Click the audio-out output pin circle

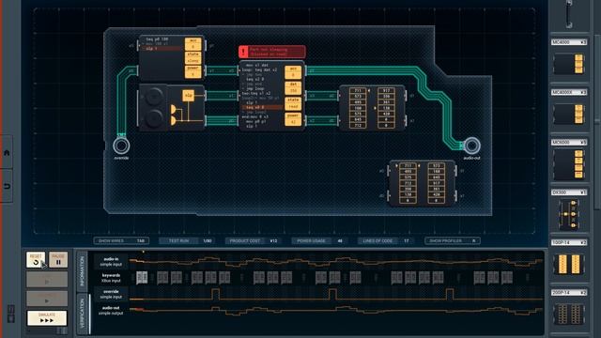tap(471, 146)
